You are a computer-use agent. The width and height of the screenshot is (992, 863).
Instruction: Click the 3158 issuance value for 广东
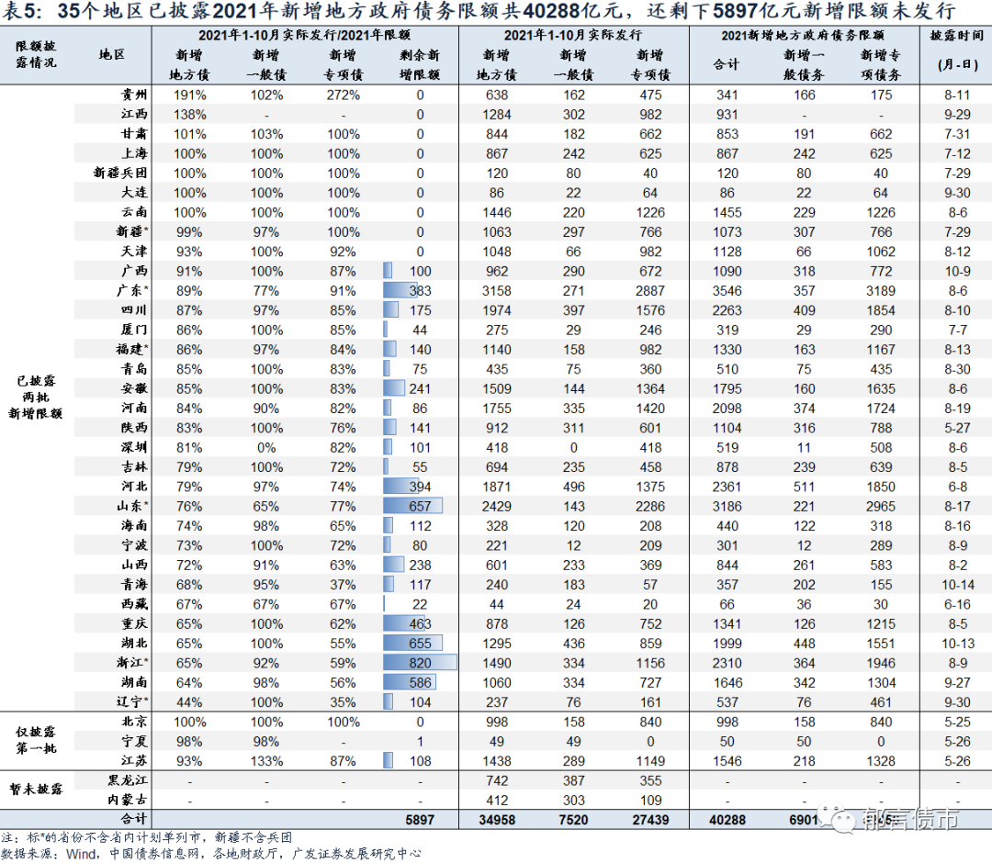tap(497, 291)
